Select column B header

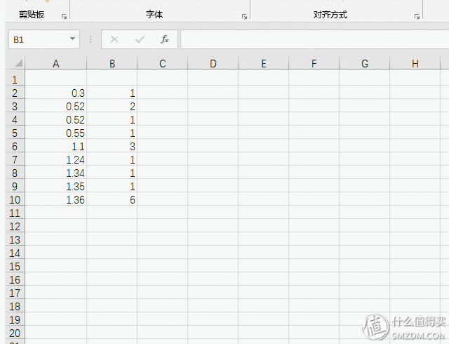point(112,63)
